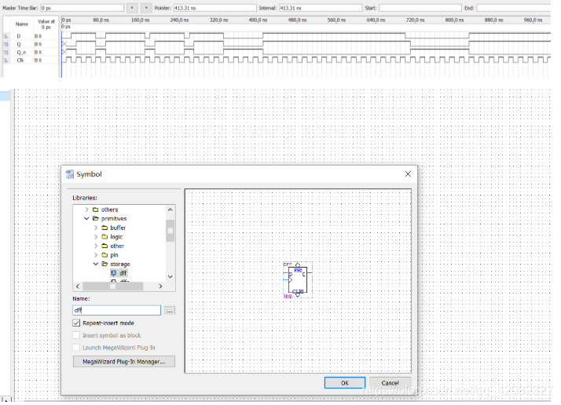The width and height of the screenshot is (561, 405).
Task: Select the logic folder label
Action: tap(116, 236)
